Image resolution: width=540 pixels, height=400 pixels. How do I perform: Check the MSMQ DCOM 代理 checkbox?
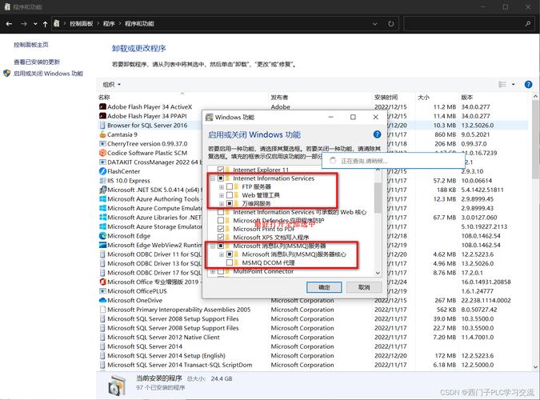230,263
